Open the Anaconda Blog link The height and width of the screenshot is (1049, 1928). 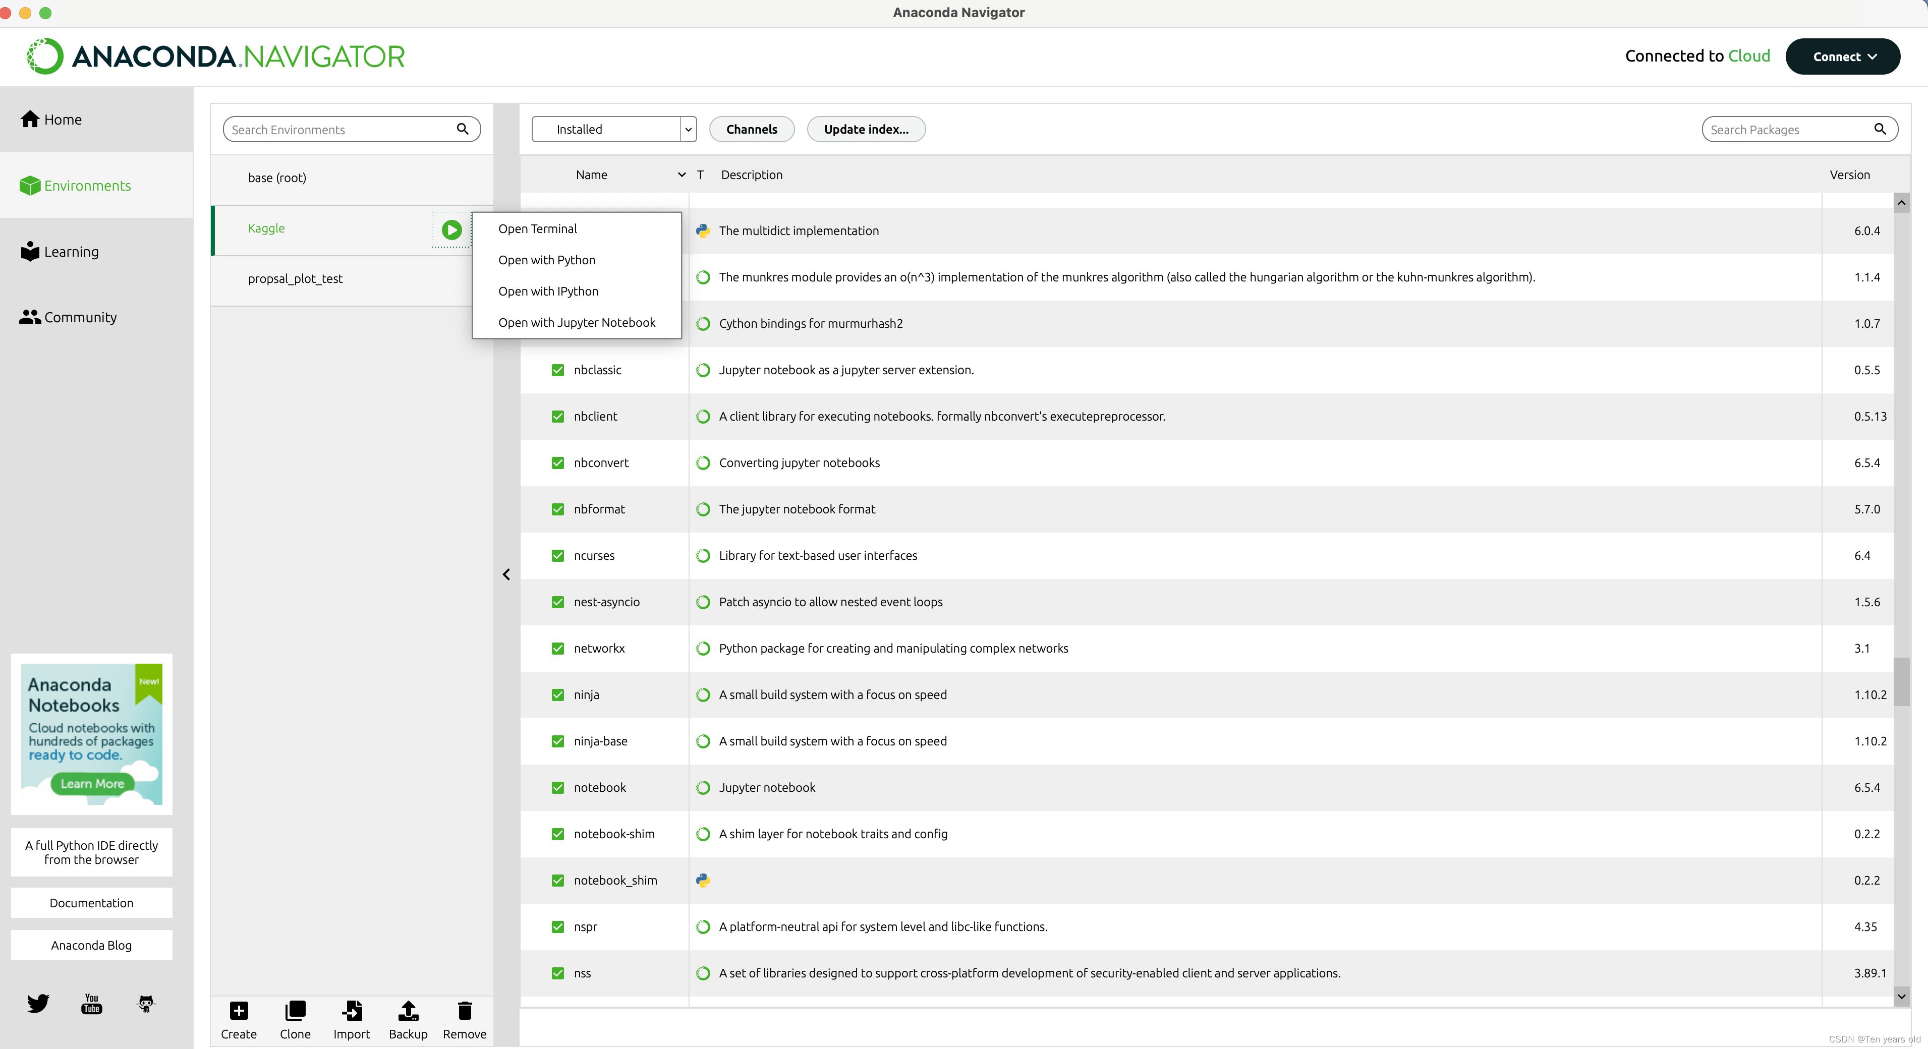[91, 945]
